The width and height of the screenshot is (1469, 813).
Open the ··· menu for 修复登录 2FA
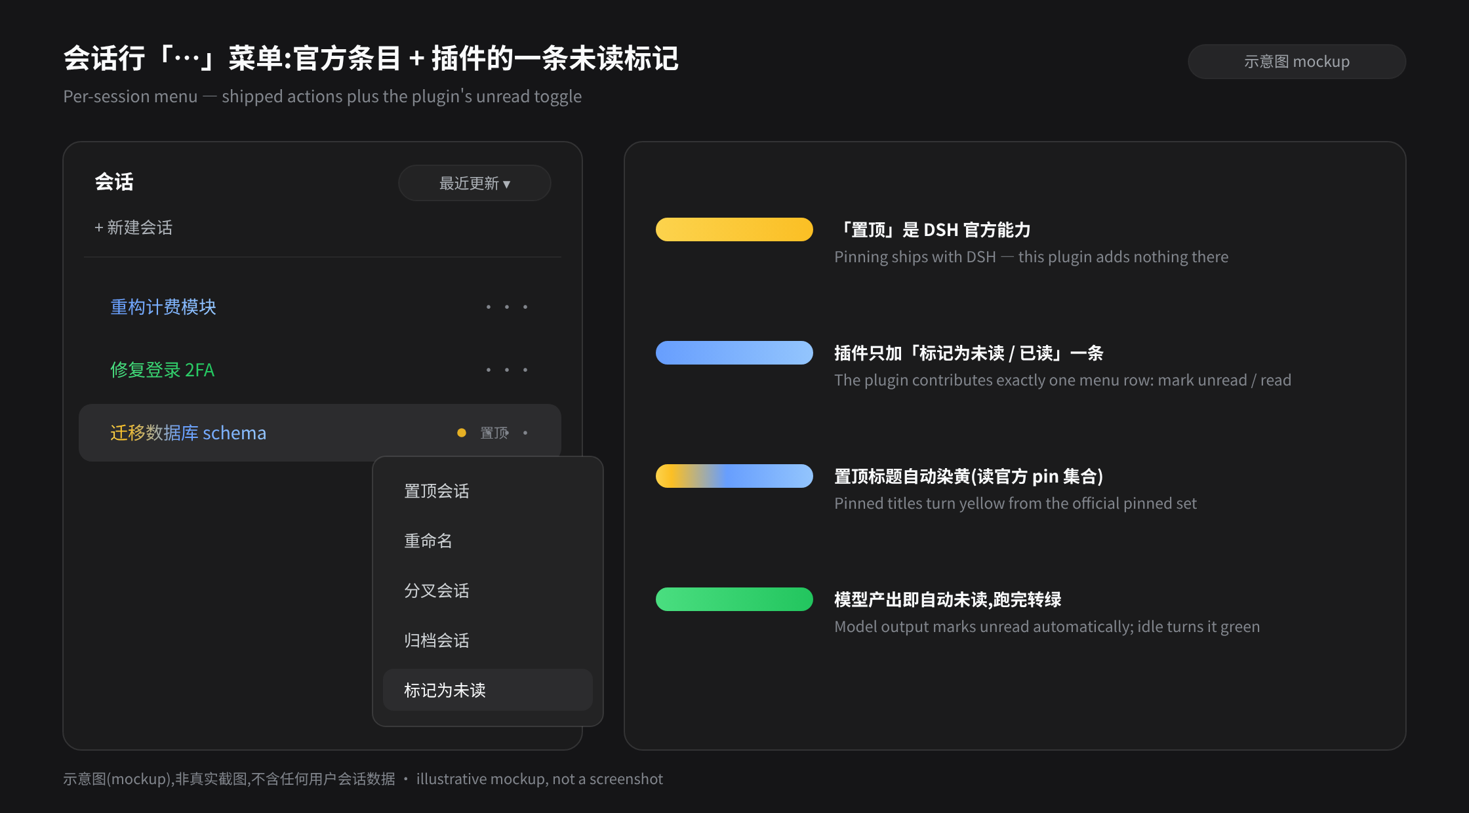[507, 370]
